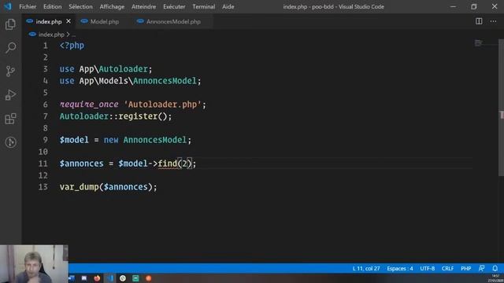Open the Edition menu
504x283 pixels.
pyautogui.click(x=53, y=6)
